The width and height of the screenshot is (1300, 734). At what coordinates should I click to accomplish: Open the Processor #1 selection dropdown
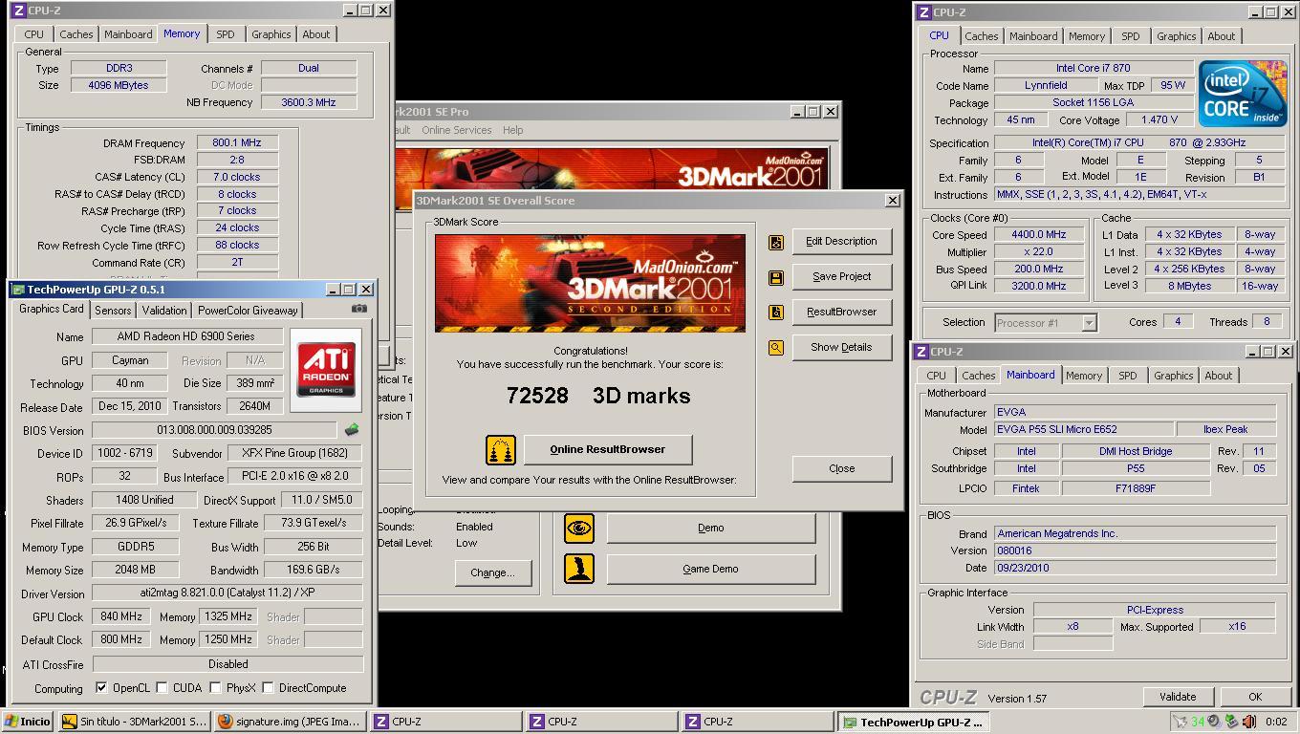[1088, 323]
